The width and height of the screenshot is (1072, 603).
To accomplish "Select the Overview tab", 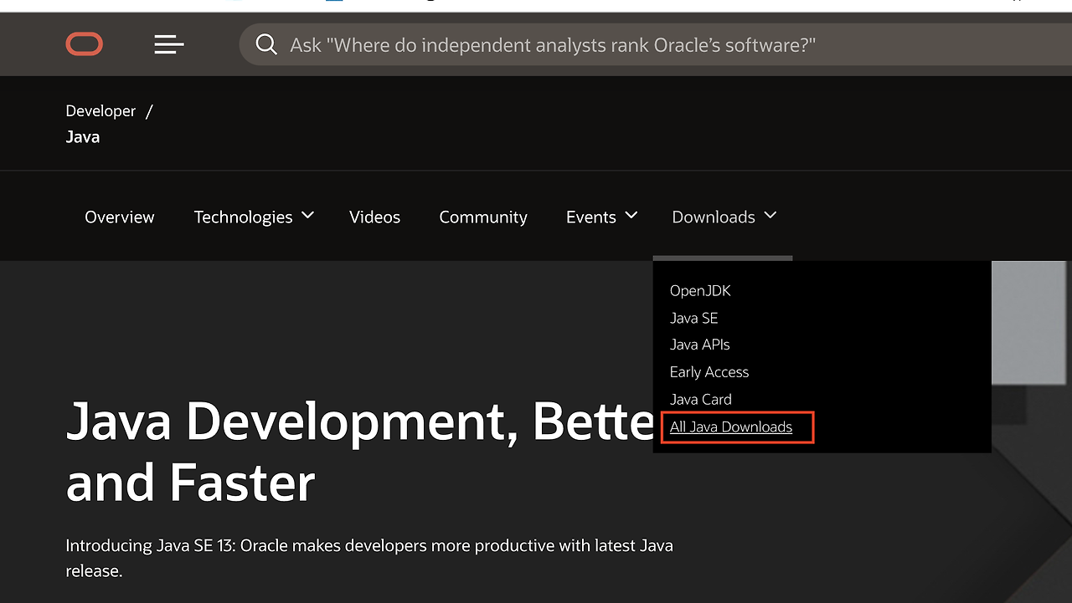I will pyautogui.click(x=120, y=217).
